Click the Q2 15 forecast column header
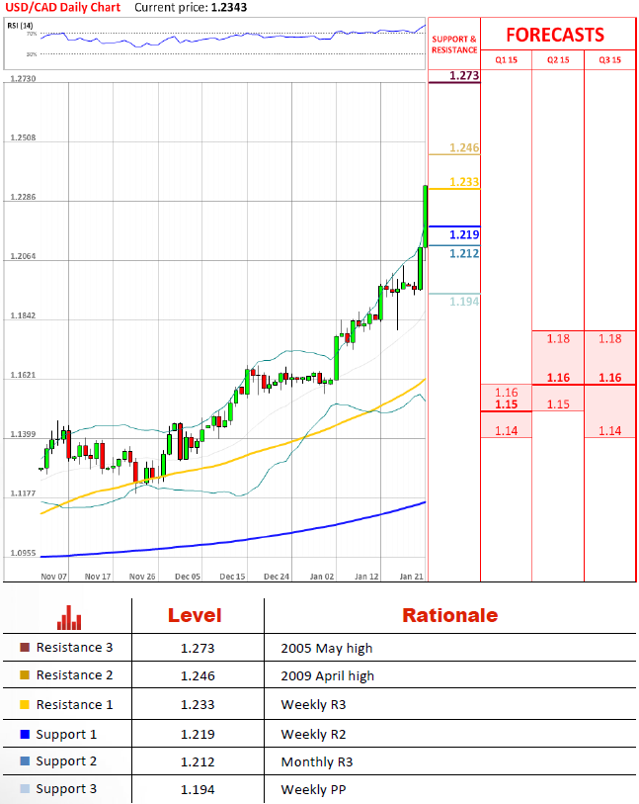The width and height of the screenshot is (639, 804). [x=558, y=60]
